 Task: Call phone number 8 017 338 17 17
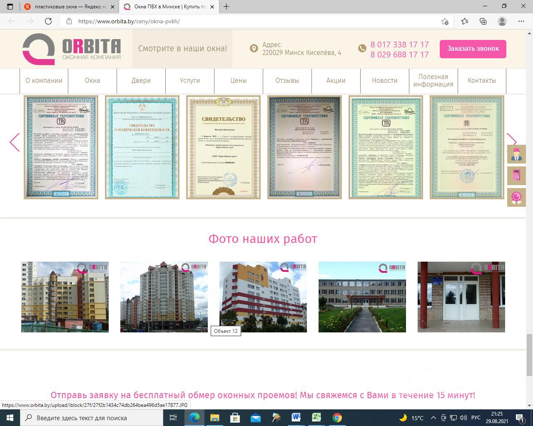[399, 45]
